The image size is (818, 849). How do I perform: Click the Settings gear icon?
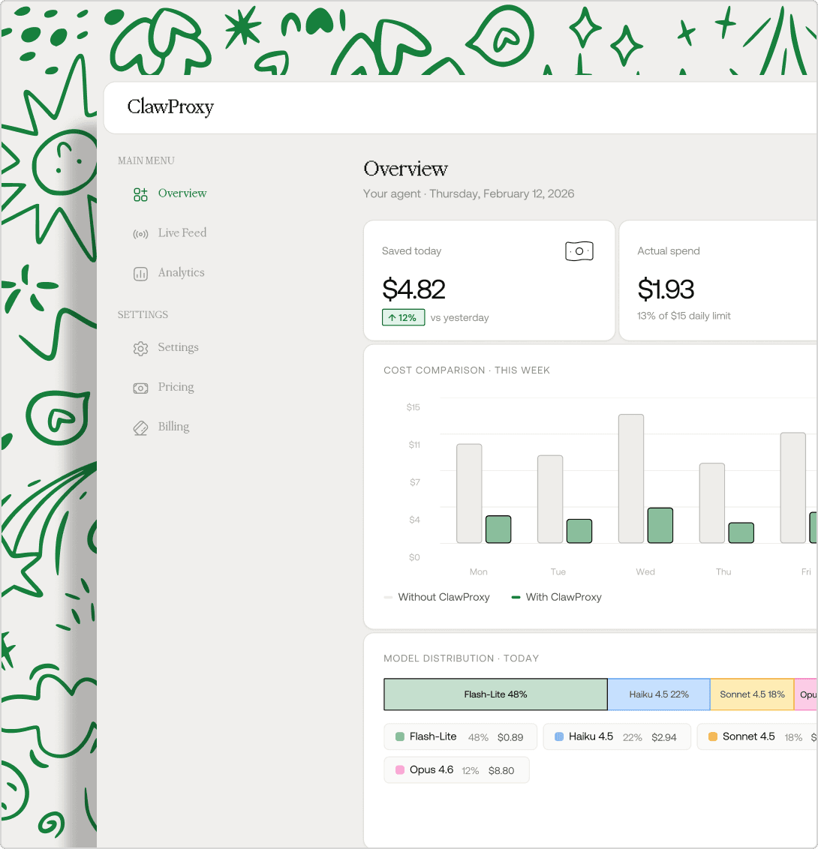(140, 349)
